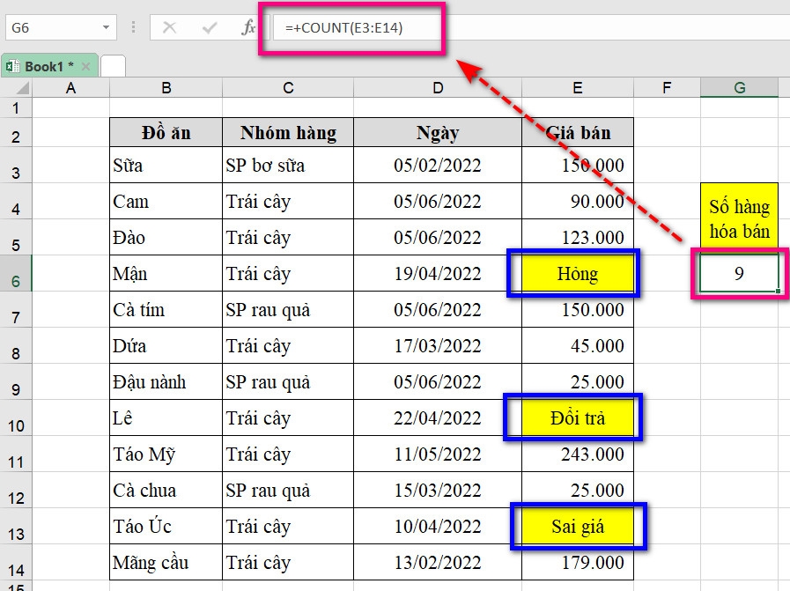Close the Book1 workbook tab
790x591 pixels.
point(85,65)
